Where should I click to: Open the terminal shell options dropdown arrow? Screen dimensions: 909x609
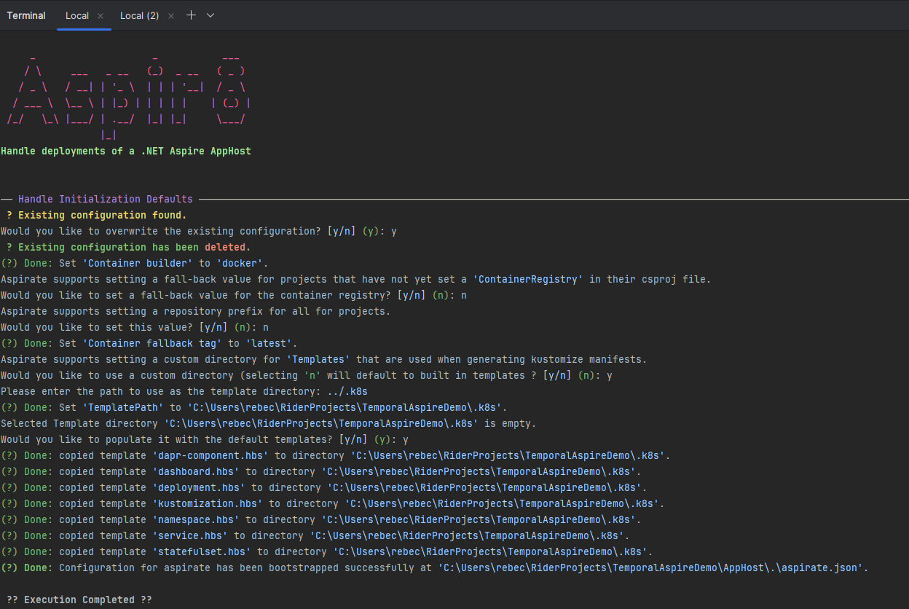pos(210,15)
